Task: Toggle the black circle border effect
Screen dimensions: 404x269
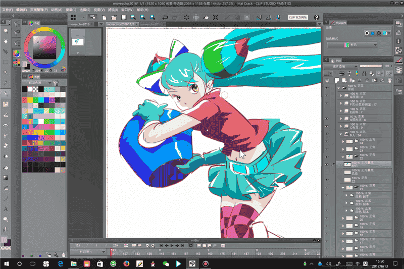Action: 367,33
